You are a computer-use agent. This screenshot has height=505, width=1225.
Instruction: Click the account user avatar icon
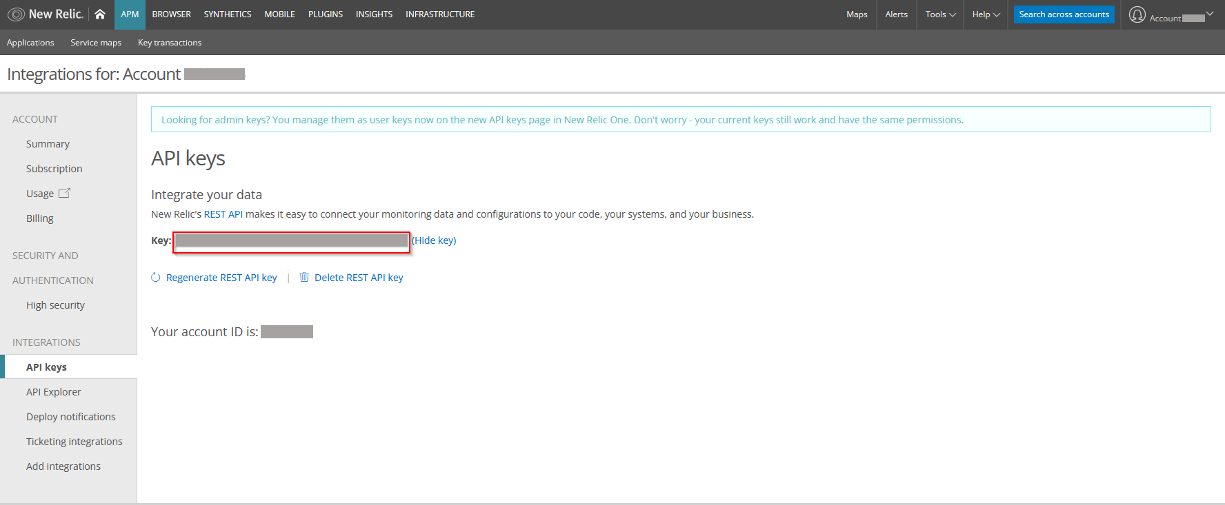pyautogui.click(x=1137, y=14)
